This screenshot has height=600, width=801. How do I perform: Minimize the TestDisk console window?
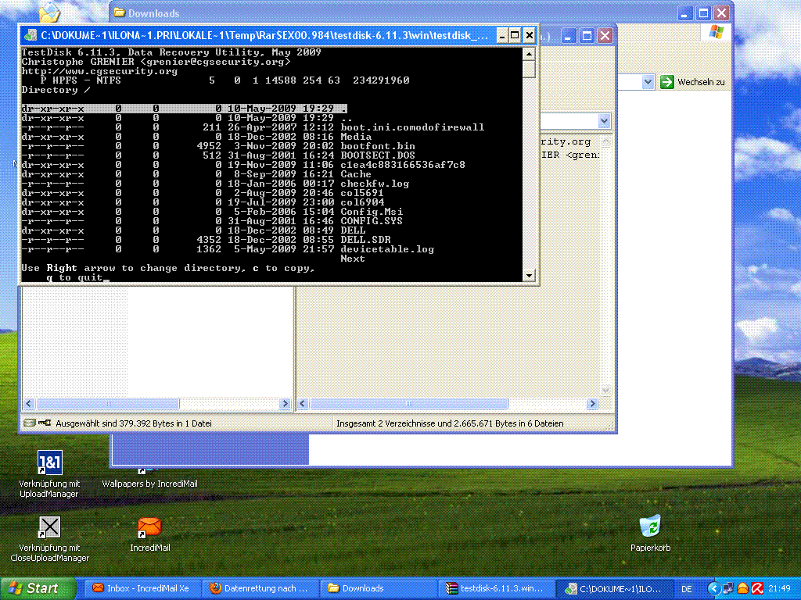[x=501, y=35]
